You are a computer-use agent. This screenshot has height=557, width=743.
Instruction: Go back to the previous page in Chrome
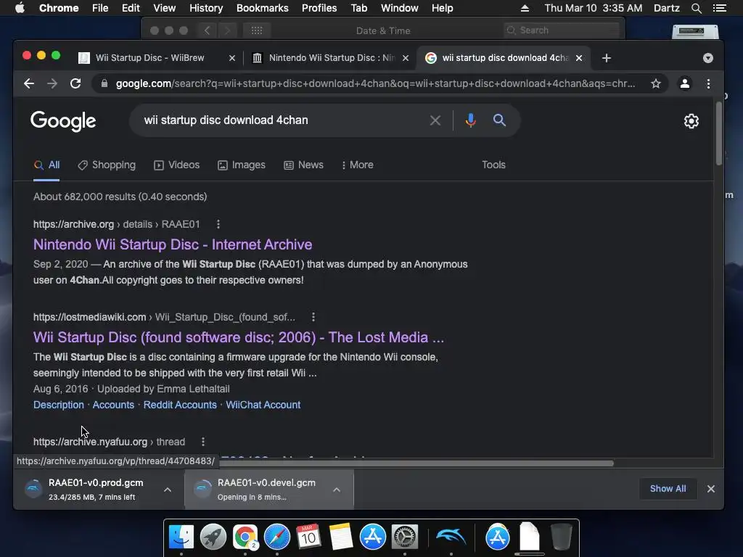tap(29, 84)
